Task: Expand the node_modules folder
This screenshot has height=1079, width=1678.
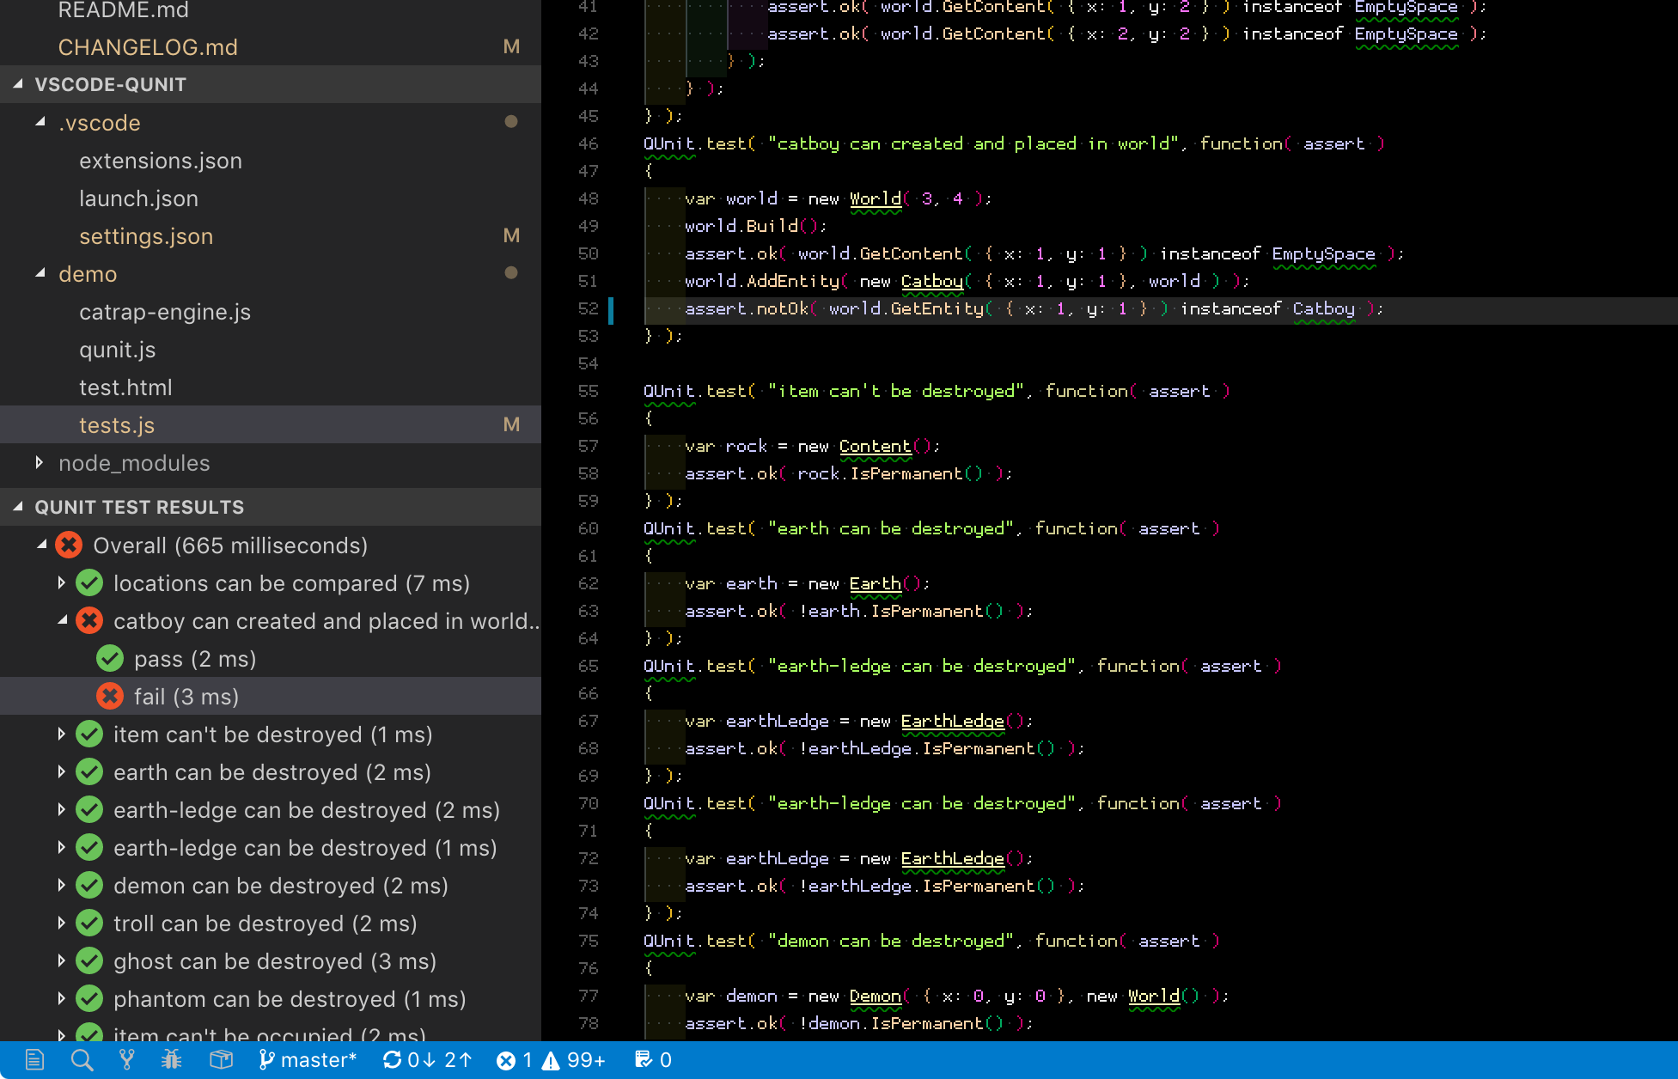Action: (x=133, y=463)
